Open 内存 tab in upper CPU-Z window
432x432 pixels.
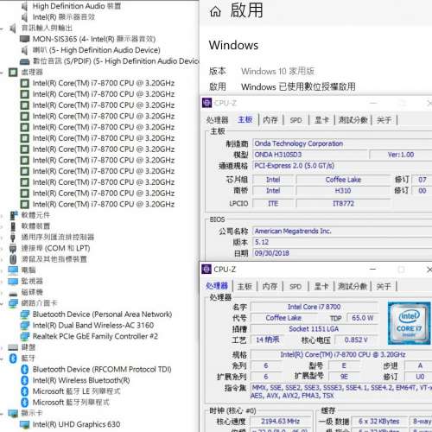click(x=270, y=120)
